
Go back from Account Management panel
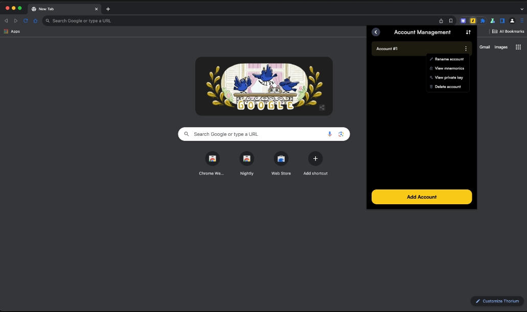tap(376, 32)
